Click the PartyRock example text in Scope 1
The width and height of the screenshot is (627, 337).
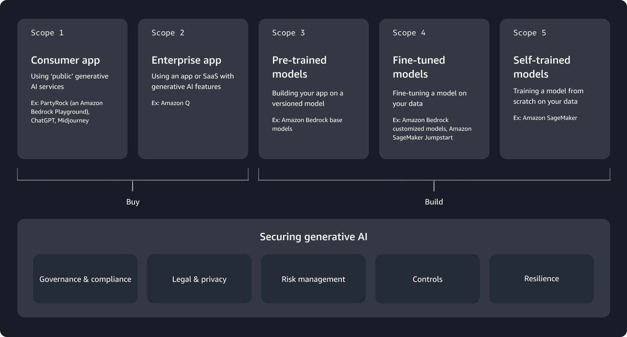67,112
